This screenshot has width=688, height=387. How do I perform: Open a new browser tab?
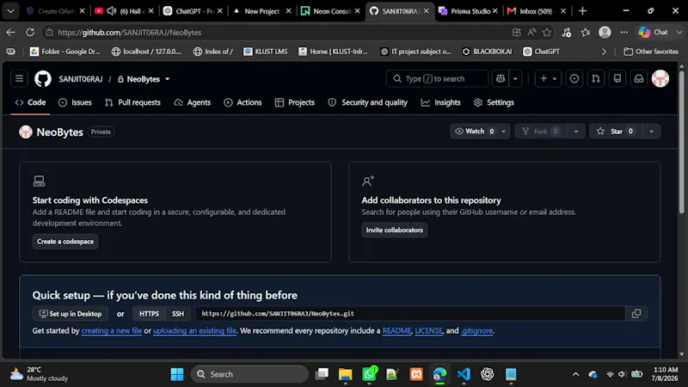(x=582, y=11)
